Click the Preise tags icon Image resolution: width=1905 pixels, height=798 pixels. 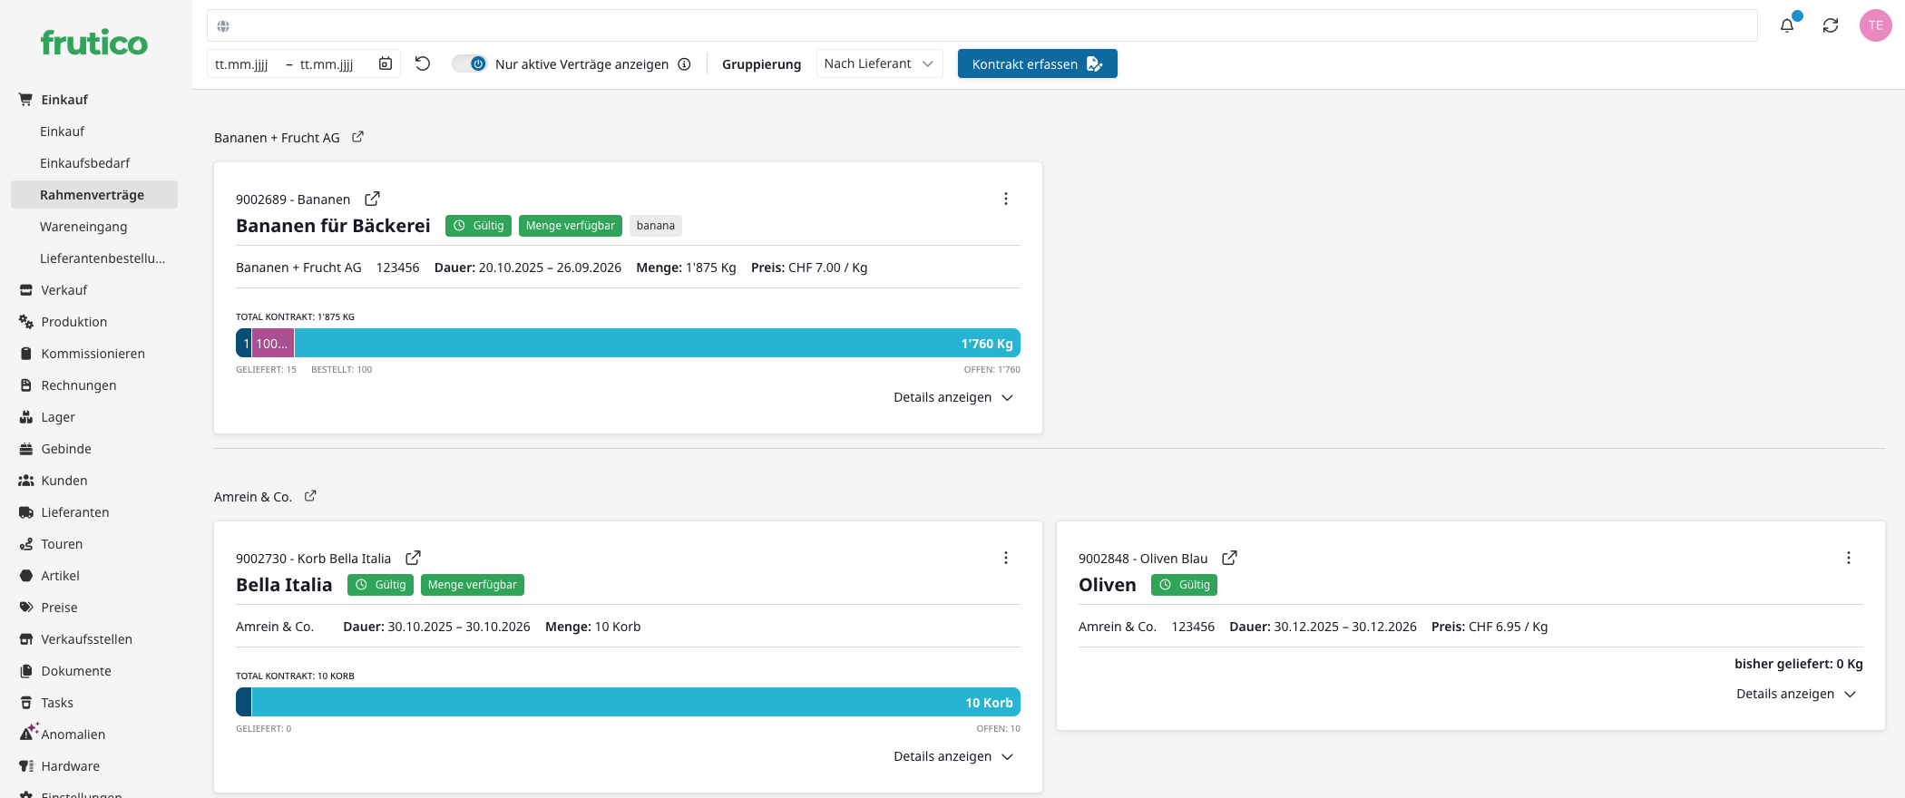point(26,608)
